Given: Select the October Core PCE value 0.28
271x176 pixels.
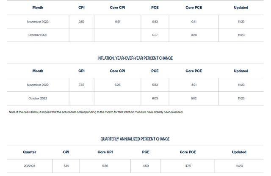Looking at the screenshot, I should 194,35.
